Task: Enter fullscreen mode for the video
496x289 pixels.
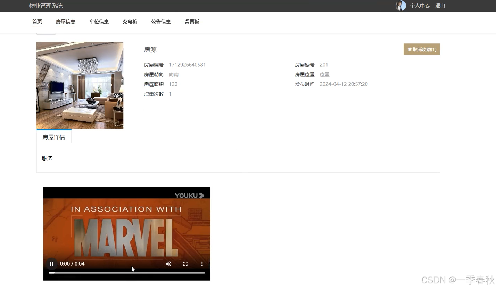Action: 185,264
